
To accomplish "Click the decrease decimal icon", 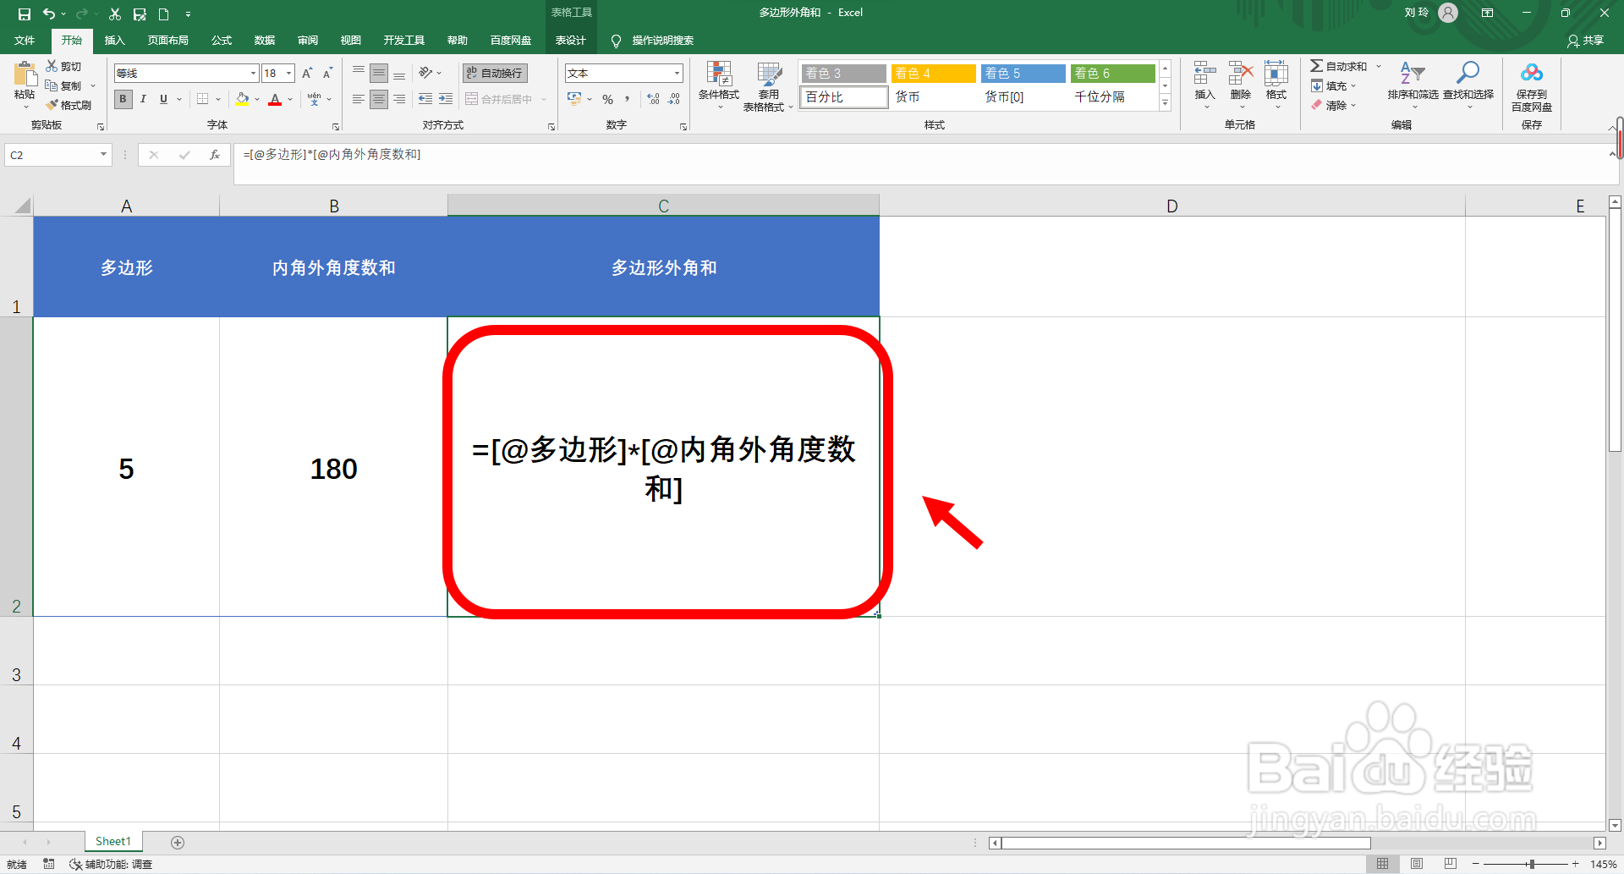I will pos(674,99).
